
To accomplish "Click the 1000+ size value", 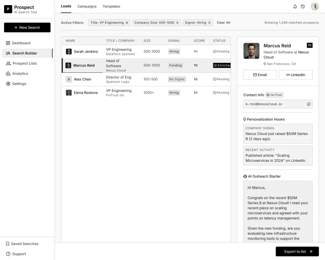I will (149, 92).
